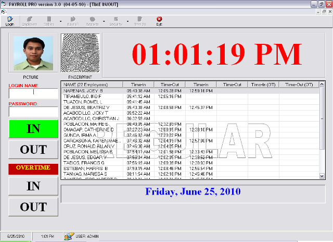Click the Time IN toolbar icon
This screenshot has width=333, height=242.
pyautogui.click(x=140, y=21)
